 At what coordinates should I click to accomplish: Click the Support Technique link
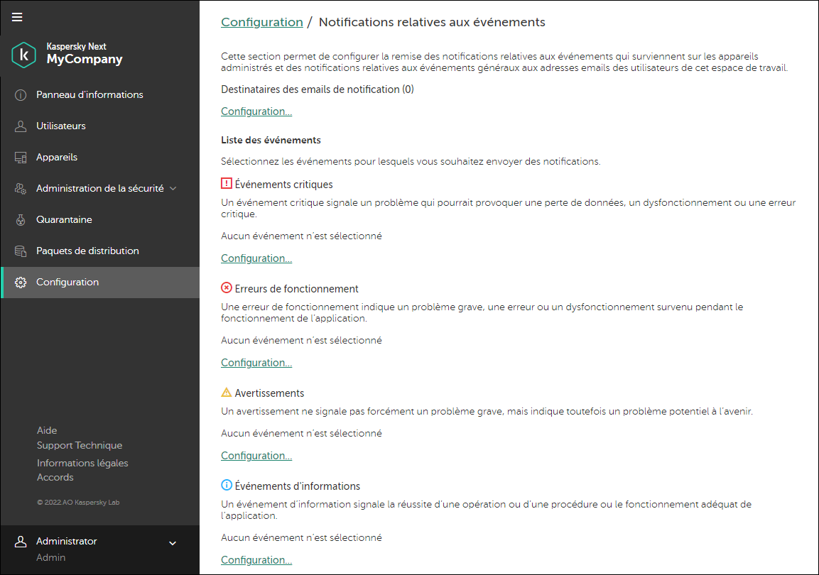[80, 445]
